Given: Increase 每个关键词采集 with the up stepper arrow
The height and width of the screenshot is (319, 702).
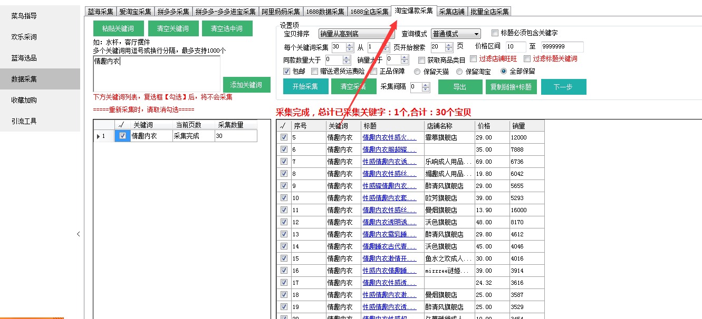Looking at the screenshot, I should pyautogui.click(x=349, y=44).
